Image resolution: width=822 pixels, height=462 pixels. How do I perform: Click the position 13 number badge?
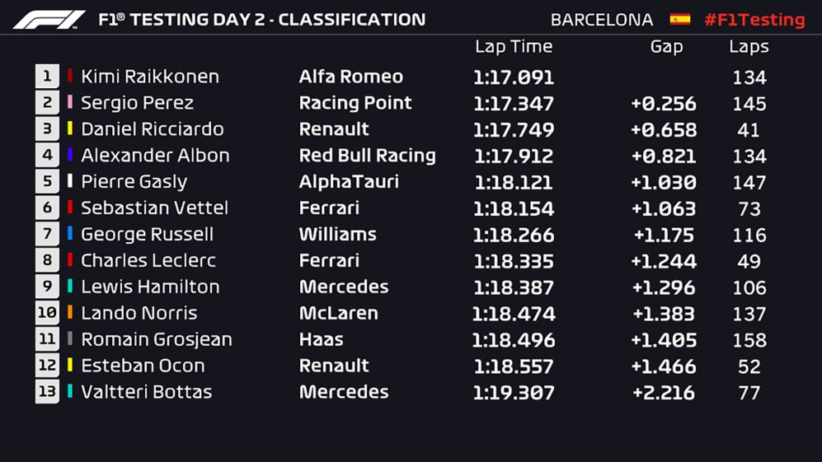(46, 392)
